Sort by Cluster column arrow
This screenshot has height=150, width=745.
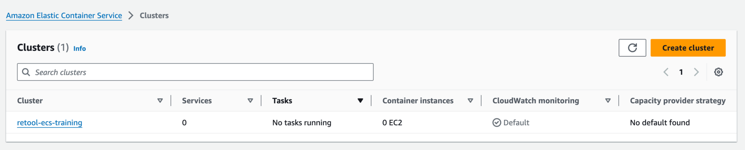pos(160,101)
